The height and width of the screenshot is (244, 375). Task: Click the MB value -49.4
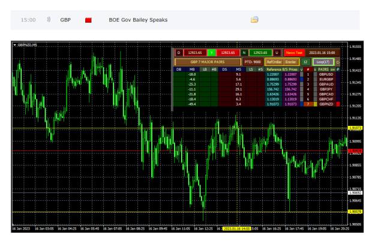coord(192,104)
